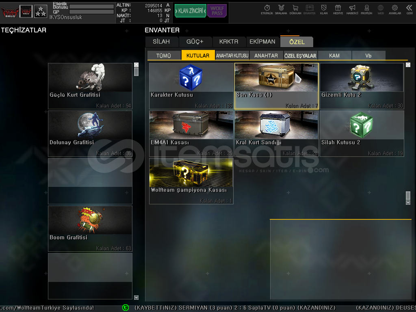Viewport: 416px width, 312px height.
Task: Open the Wolf Pass button
Action: pyautogui.click(x=217, y=11)
